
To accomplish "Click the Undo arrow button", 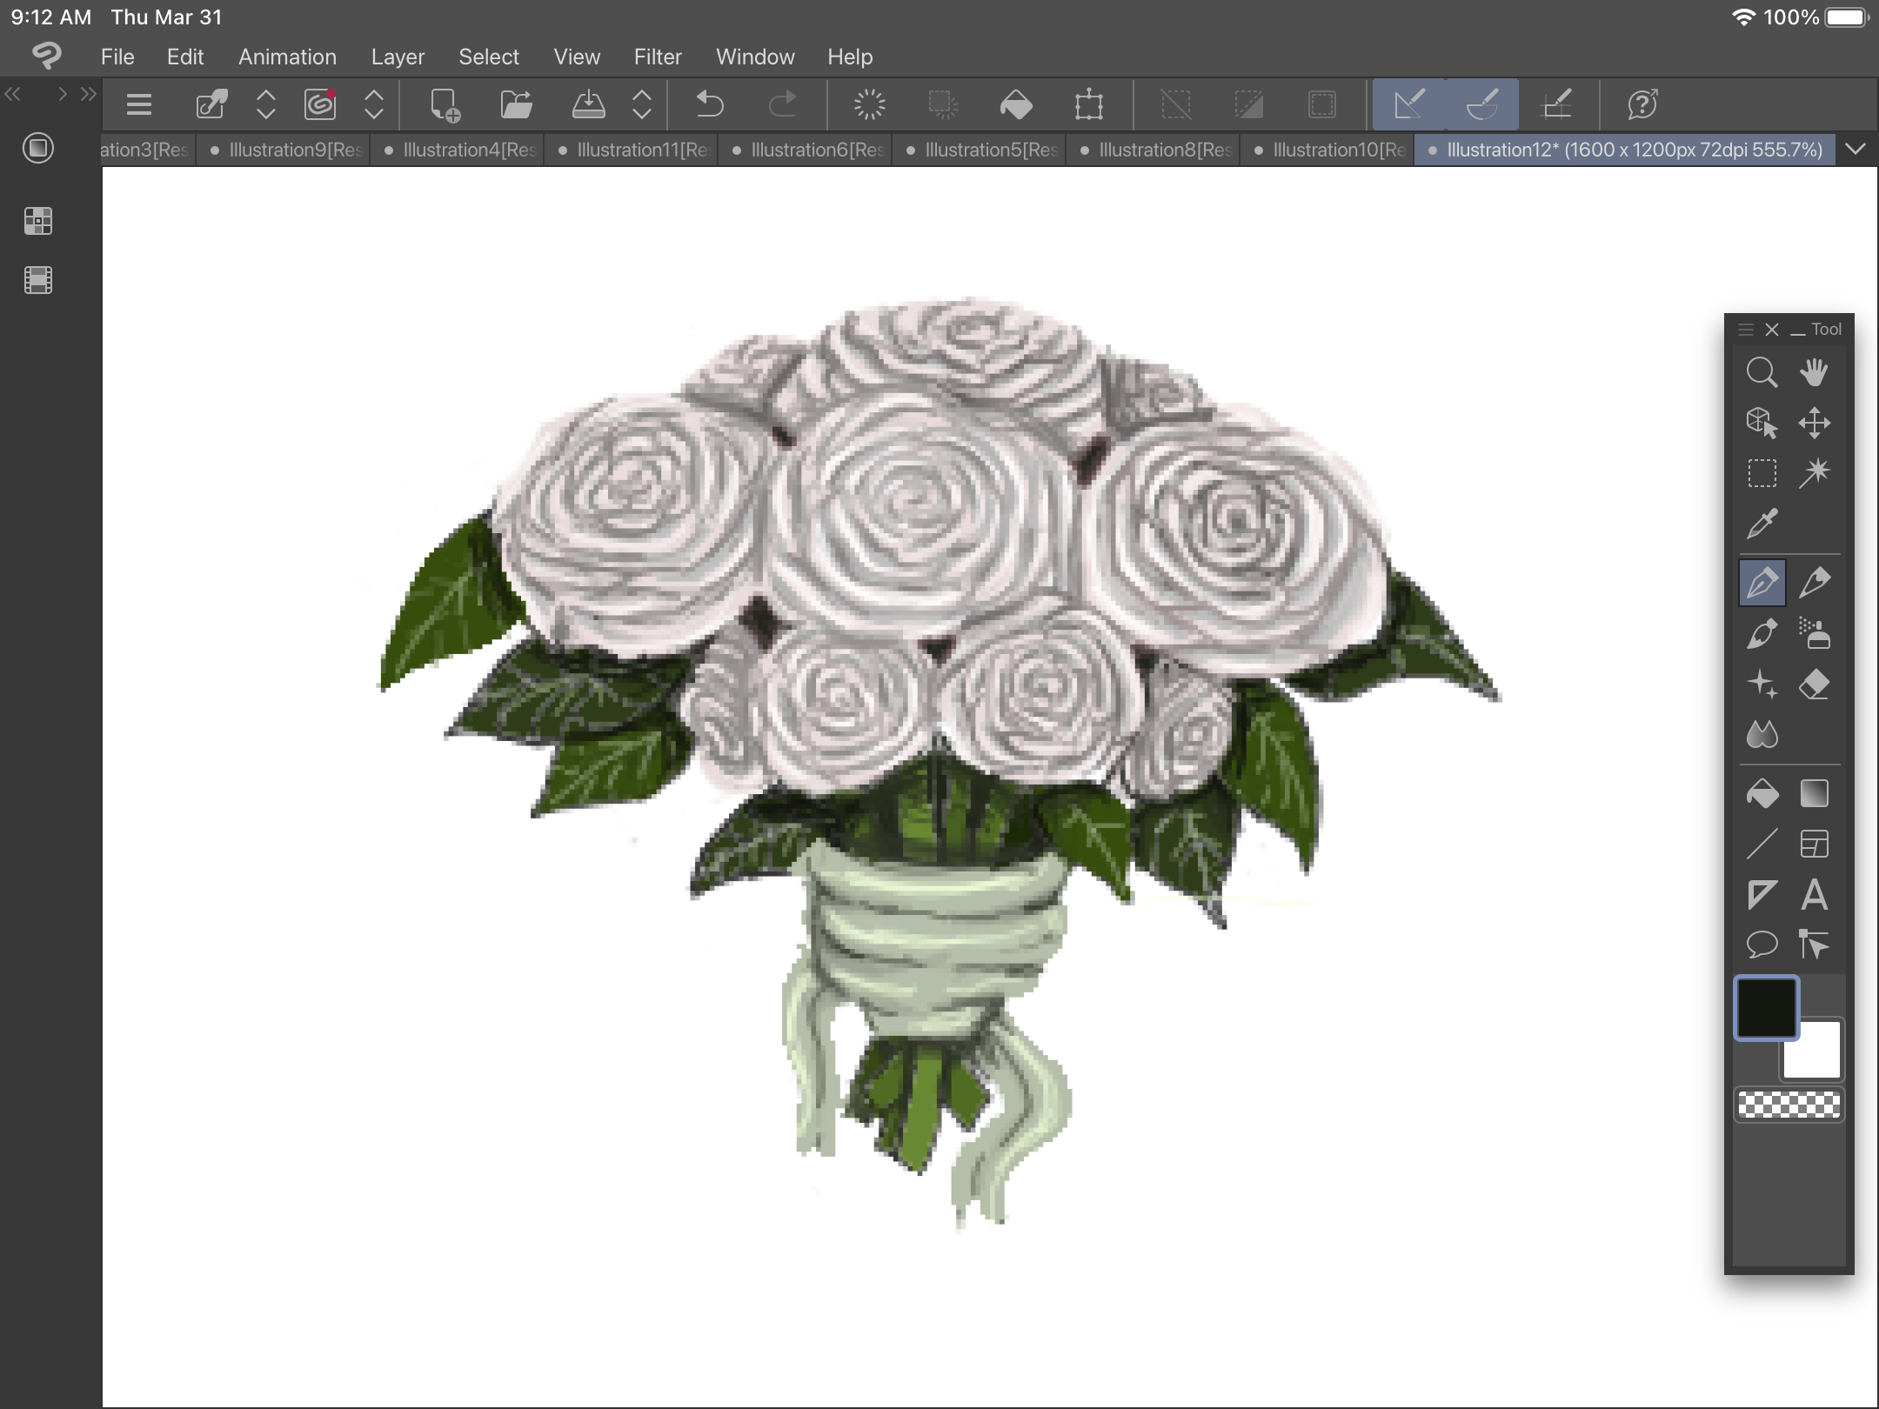I will [x=710, y=104].
